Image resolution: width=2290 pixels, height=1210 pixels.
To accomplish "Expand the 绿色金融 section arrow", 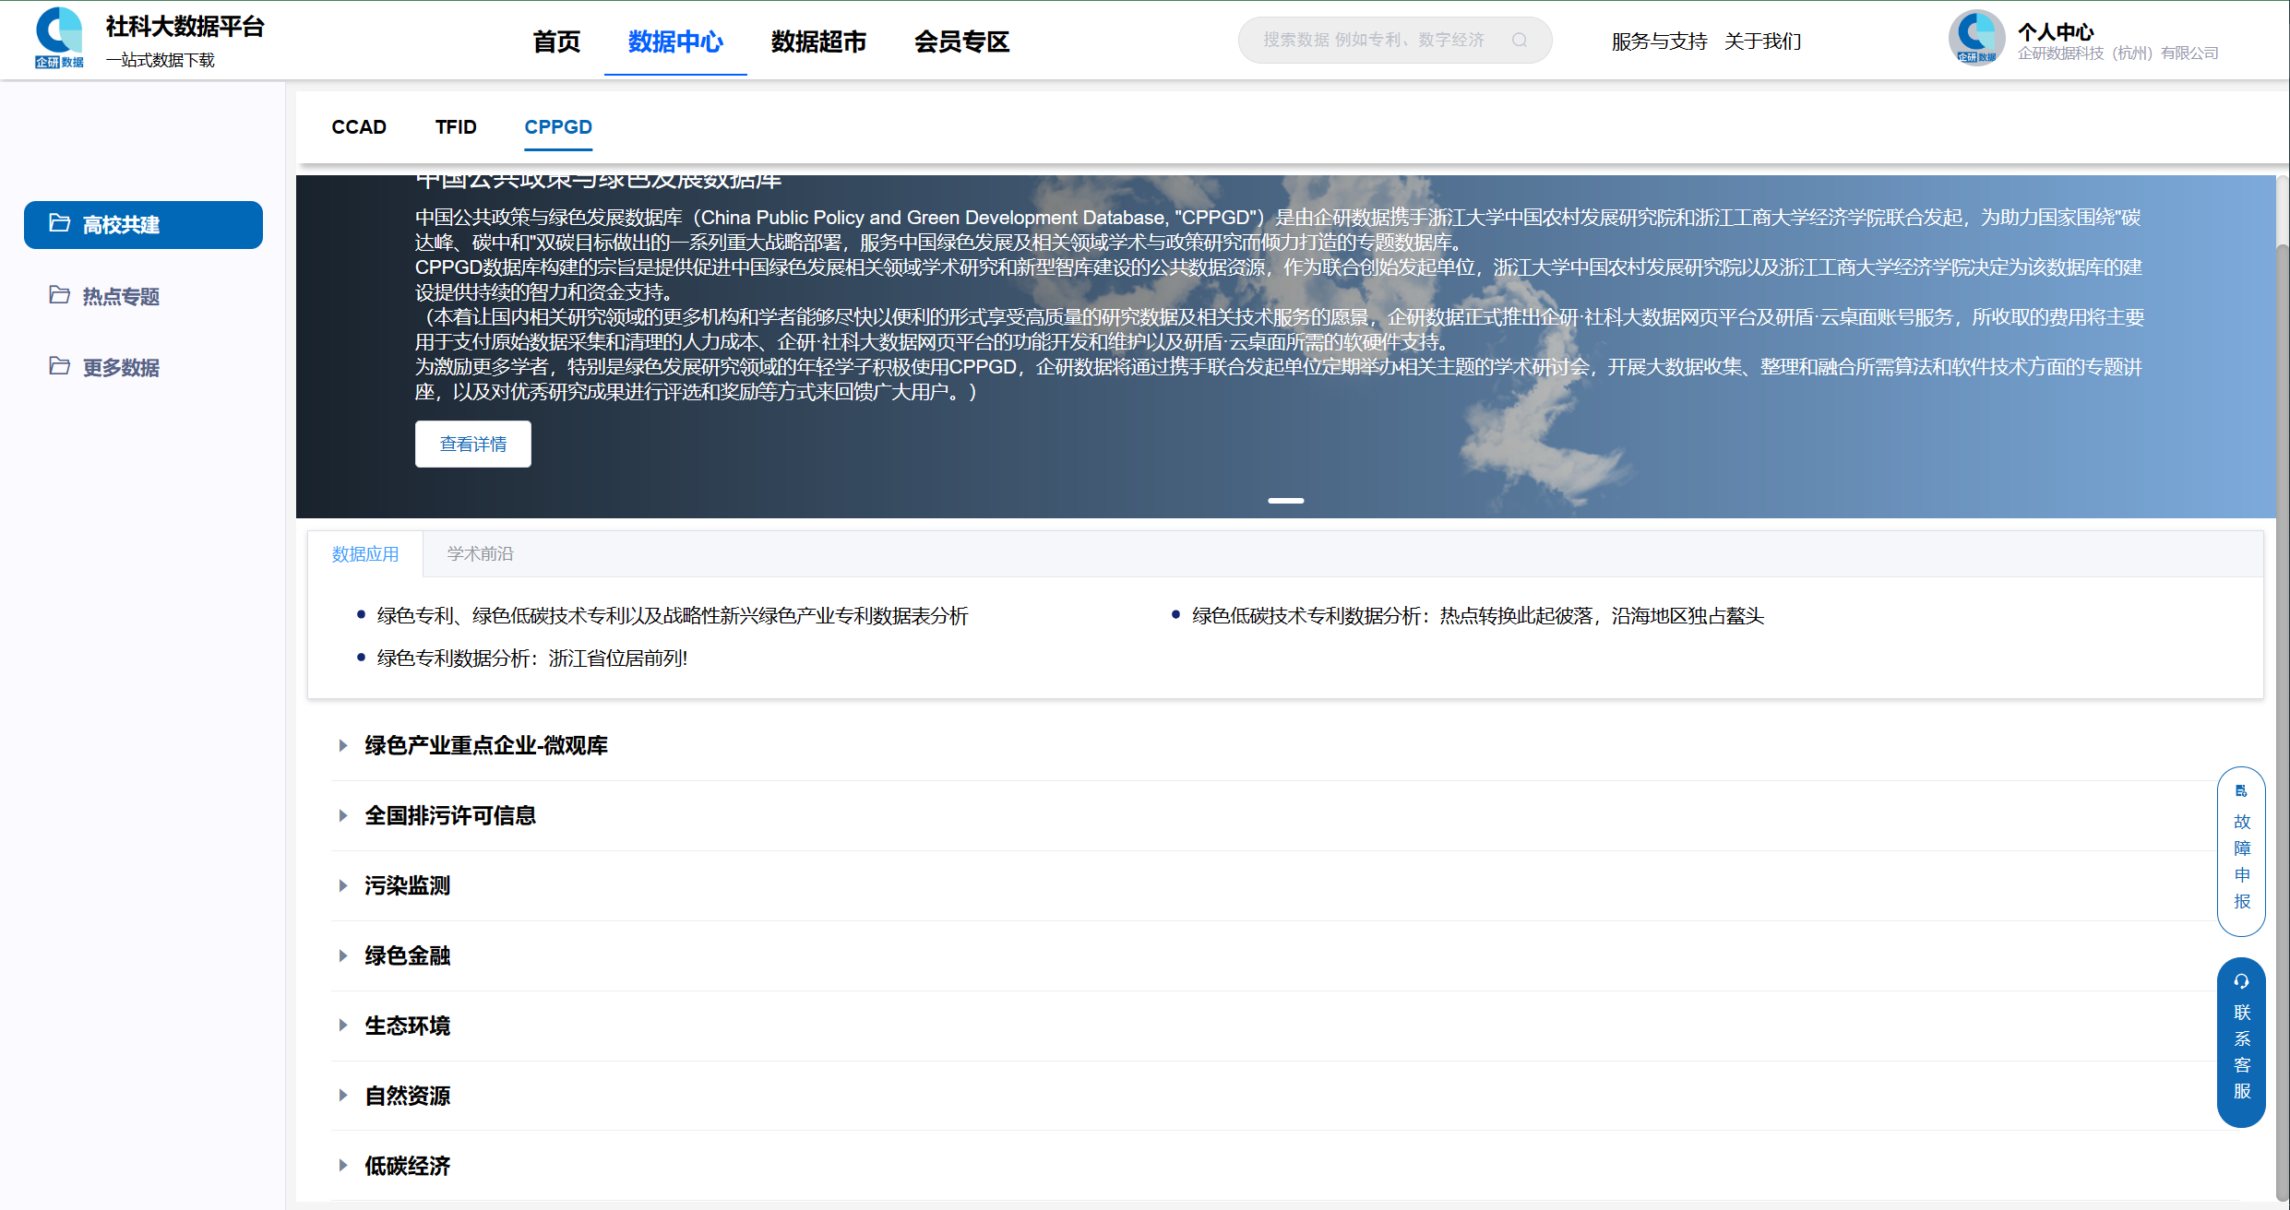I will (x=343, y=955).
